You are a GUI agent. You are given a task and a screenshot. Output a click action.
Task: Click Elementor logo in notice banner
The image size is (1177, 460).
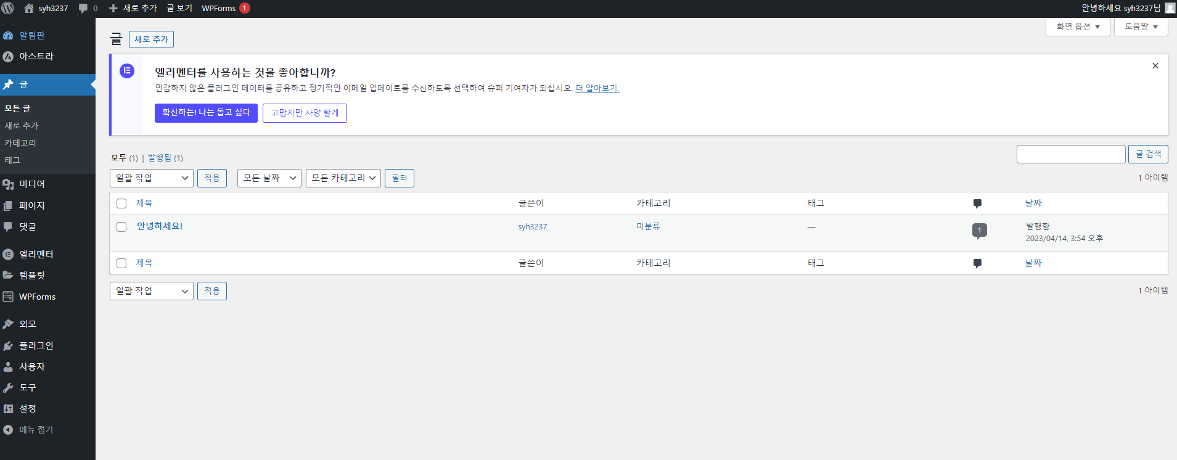coord(127,71)
